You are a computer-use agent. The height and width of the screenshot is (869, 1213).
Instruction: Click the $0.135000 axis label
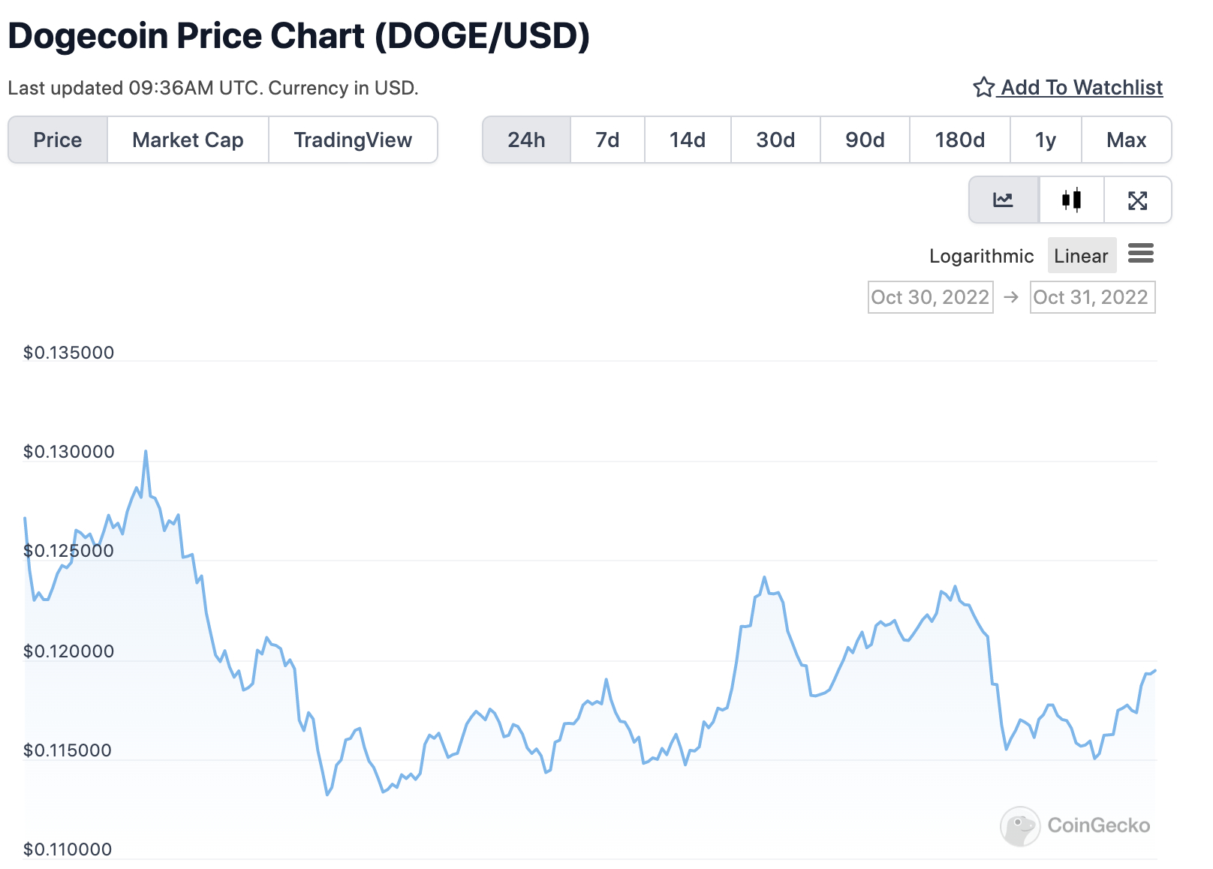pyautogui.click(x=69, y=353)
